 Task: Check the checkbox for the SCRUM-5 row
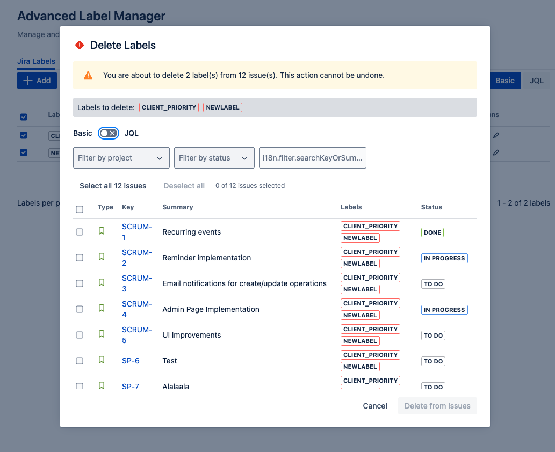80,334
